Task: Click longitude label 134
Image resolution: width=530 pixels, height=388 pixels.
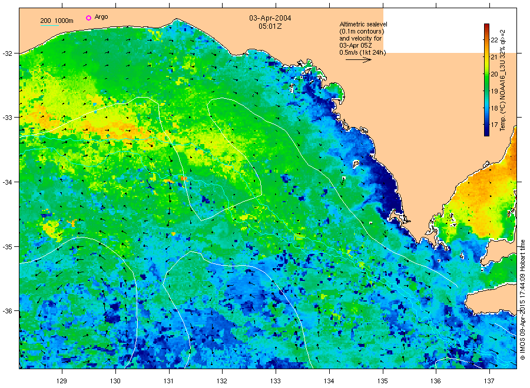Action: (329, 382)
